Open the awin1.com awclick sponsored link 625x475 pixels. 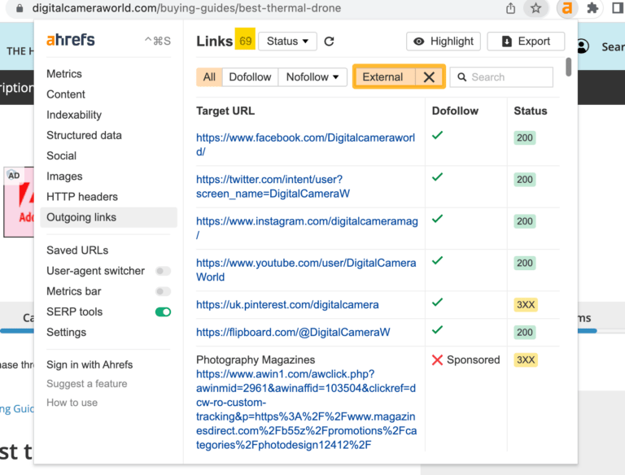click(x=306, y=409)
